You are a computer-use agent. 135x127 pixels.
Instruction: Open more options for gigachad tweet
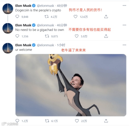[x=124, y=25]
